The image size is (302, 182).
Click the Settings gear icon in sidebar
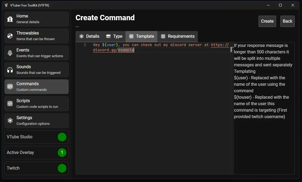point(10,121)
